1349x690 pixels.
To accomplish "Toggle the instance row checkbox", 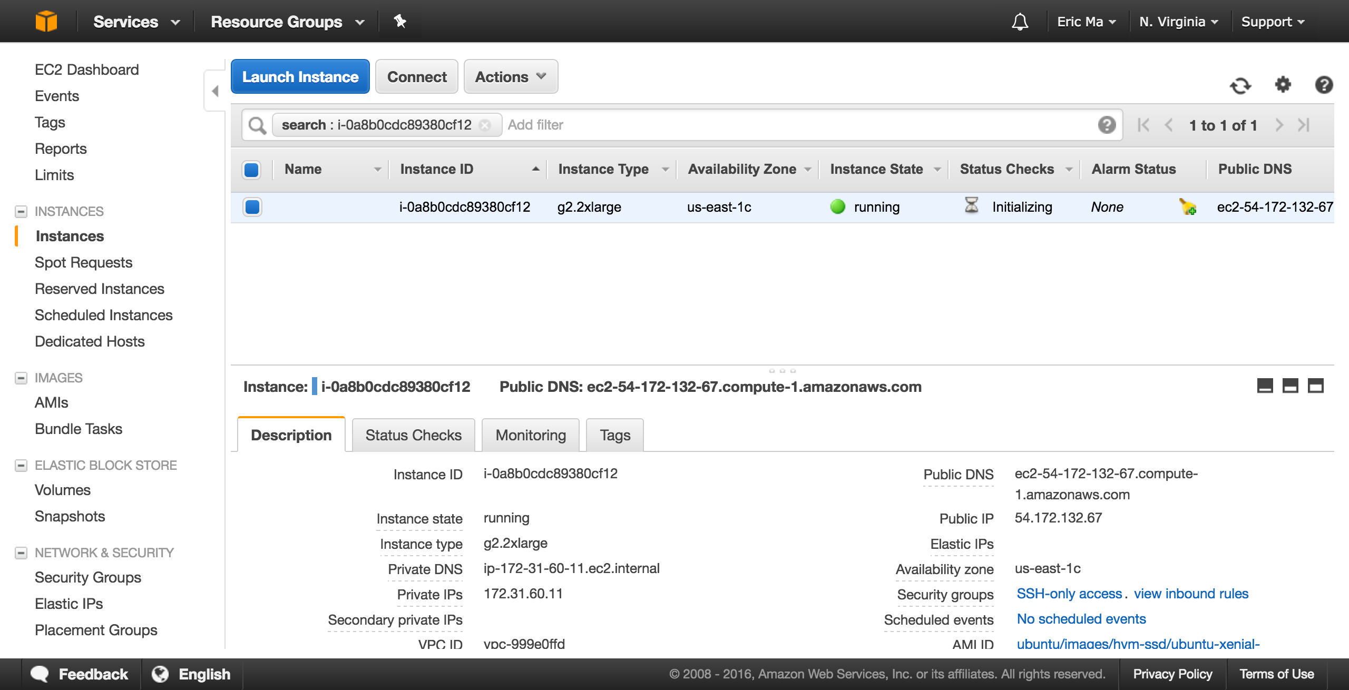I will point(252,207).
